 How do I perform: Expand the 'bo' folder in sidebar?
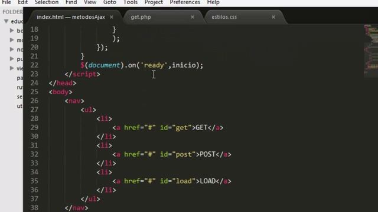pyautogui.click(x=12, y=31)
